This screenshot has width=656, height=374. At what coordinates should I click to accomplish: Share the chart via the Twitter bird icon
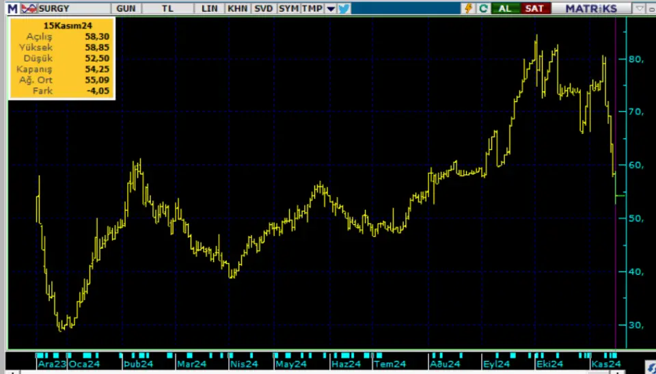coord(344,8)
